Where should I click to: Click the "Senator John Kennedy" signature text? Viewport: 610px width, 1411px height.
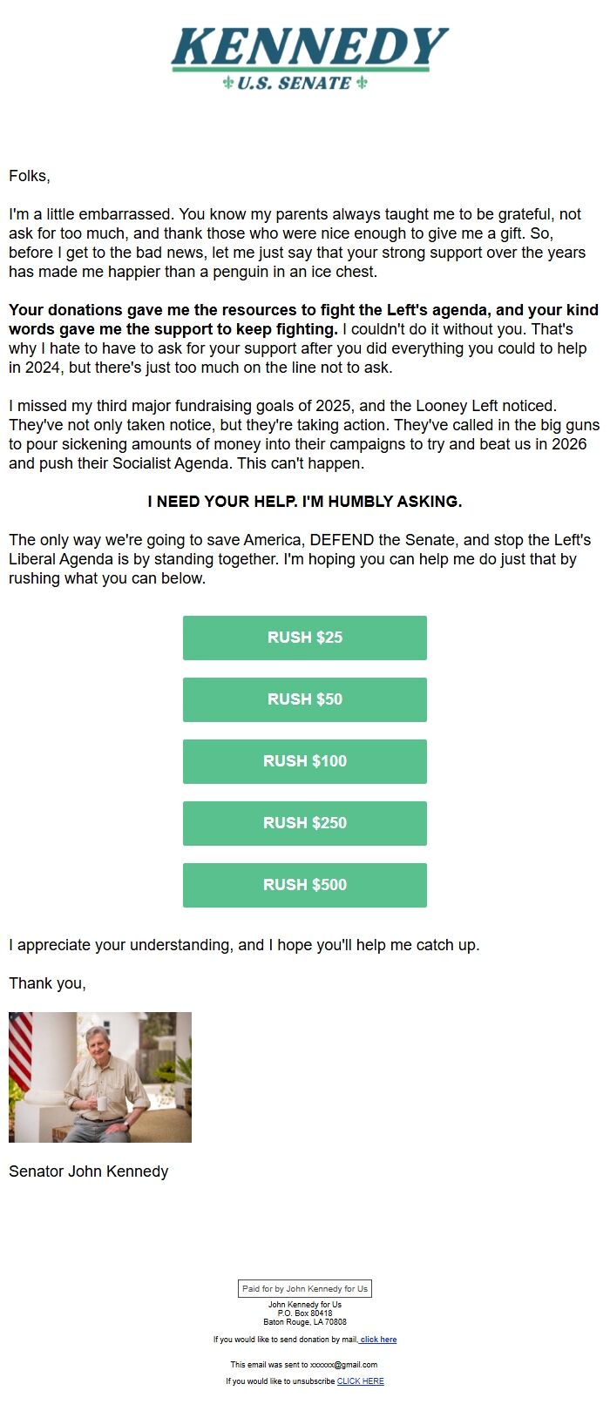(x=89, y=1171)
